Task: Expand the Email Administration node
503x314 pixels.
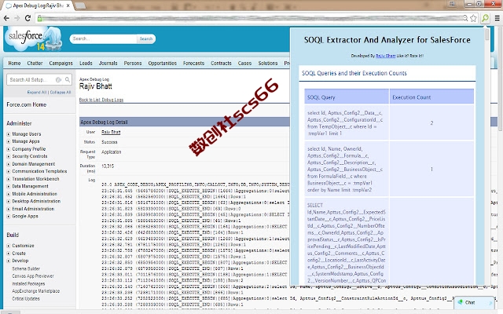Action: click(9, 209)
